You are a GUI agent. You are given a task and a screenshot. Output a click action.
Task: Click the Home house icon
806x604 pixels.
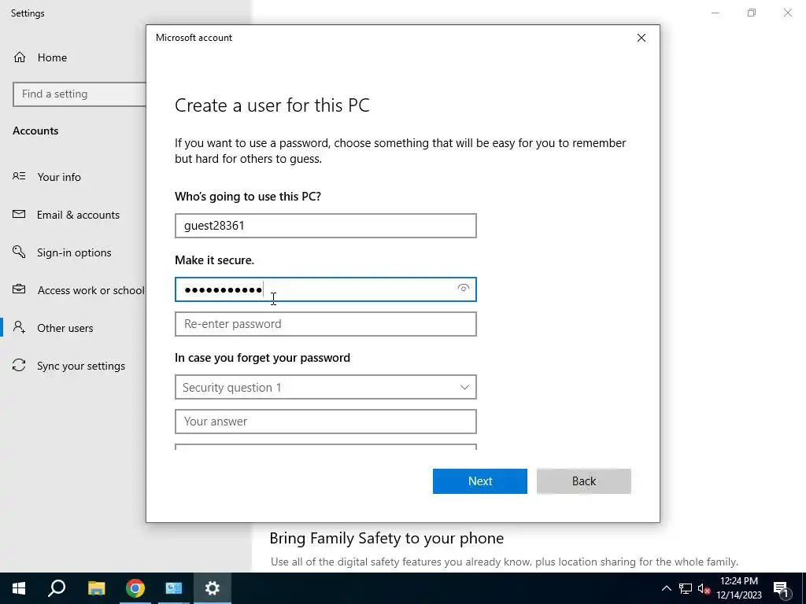[x=20, y=57]
